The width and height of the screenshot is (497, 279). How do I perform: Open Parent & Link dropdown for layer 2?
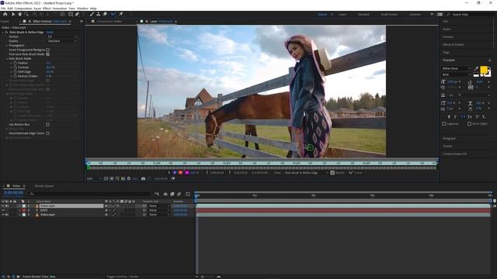coord(159,210)
